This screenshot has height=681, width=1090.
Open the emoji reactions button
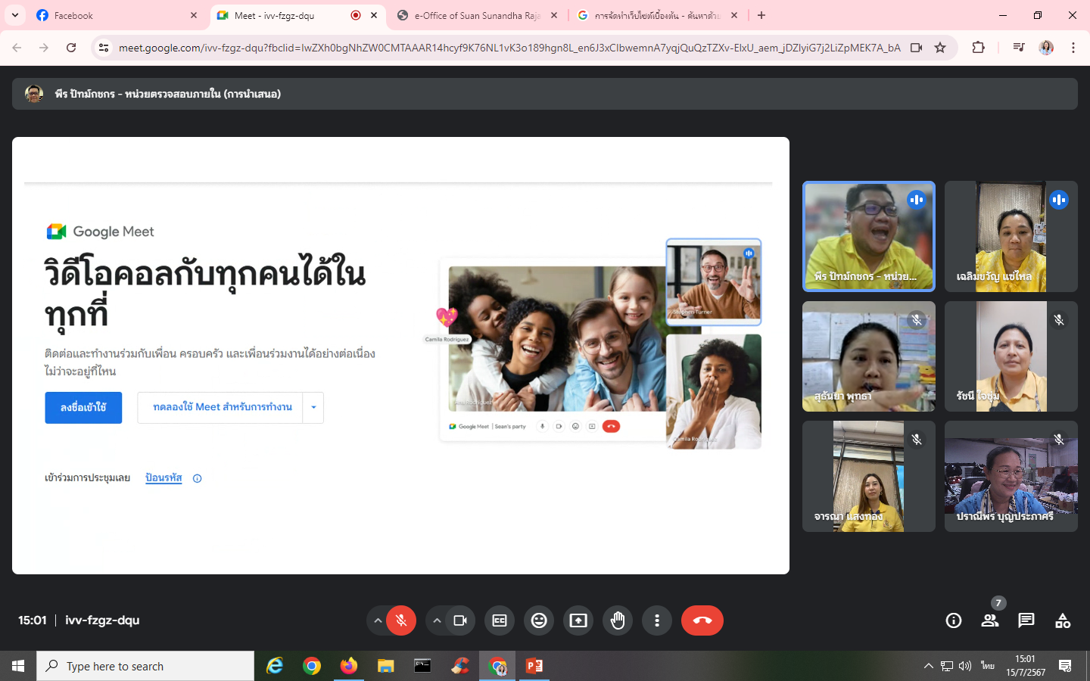coord(539,620)
